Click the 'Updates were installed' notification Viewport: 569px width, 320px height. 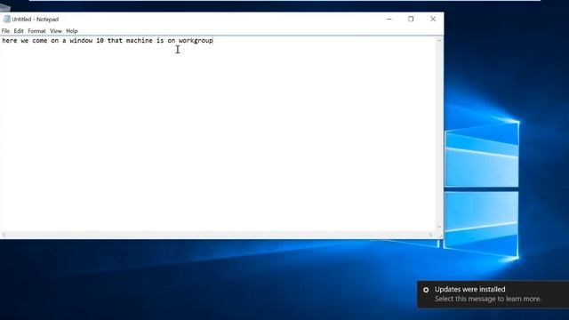coord(493,294)
